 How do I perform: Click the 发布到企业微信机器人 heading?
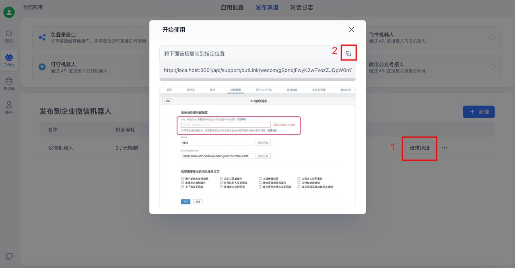pyautogui.click(x=75, y=111)
